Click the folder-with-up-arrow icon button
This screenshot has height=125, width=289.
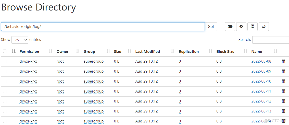[264, 27]
